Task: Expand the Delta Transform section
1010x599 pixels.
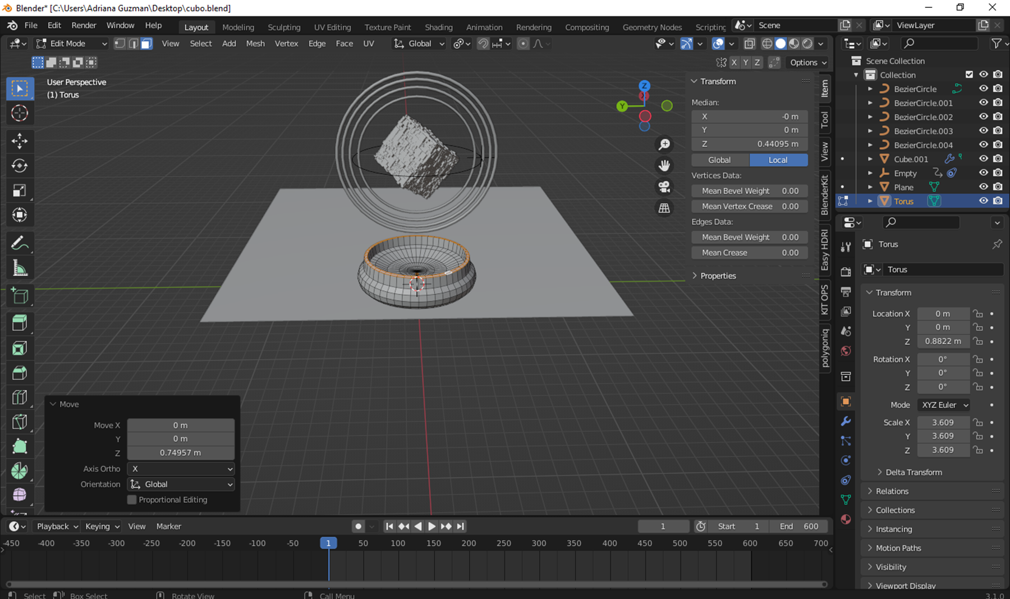Action: (913, 472)
